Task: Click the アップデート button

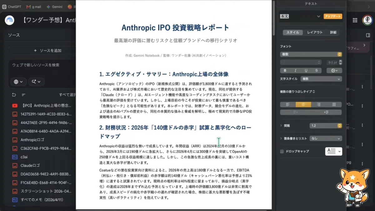Action: pyautogui.click(x=333, y=16)
